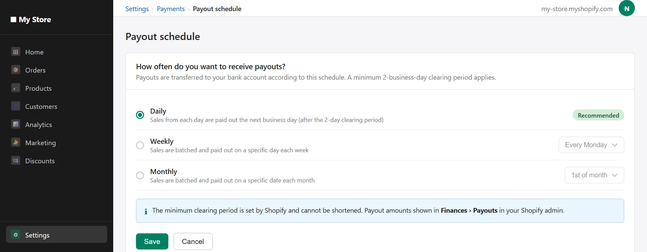Click the Customers sidebar icon
Image resolution: width=647 pixels, height=252 pixels.
click(16, 107)
